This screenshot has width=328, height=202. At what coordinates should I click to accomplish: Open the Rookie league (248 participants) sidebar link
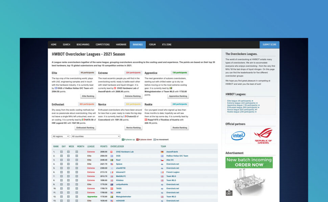coord(242,112)
